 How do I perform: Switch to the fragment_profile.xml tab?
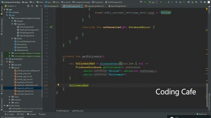[95, 6]
